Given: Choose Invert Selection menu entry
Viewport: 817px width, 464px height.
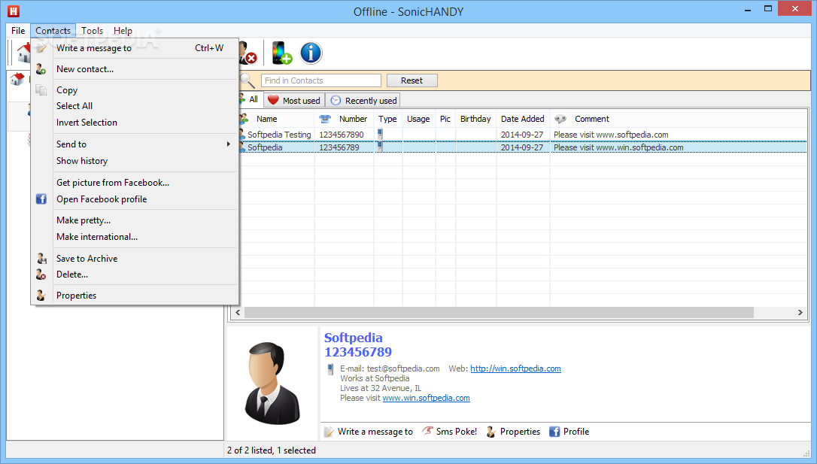Looking at the screenshot, I should 135,123.
